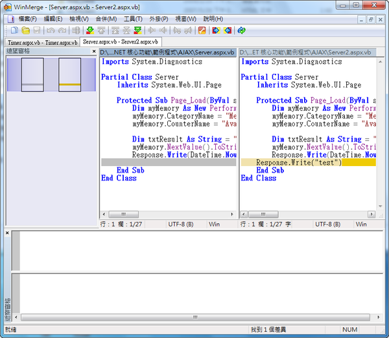Go to next difference green arrow

click(90, 30)
